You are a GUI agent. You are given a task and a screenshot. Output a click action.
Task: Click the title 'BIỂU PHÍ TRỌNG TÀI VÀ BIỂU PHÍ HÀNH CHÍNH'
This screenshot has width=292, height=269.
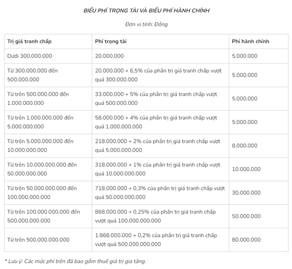pyautogui.click(x=146, y=11)
